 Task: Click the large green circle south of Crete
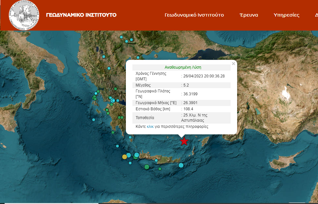[x=147, y=167]
